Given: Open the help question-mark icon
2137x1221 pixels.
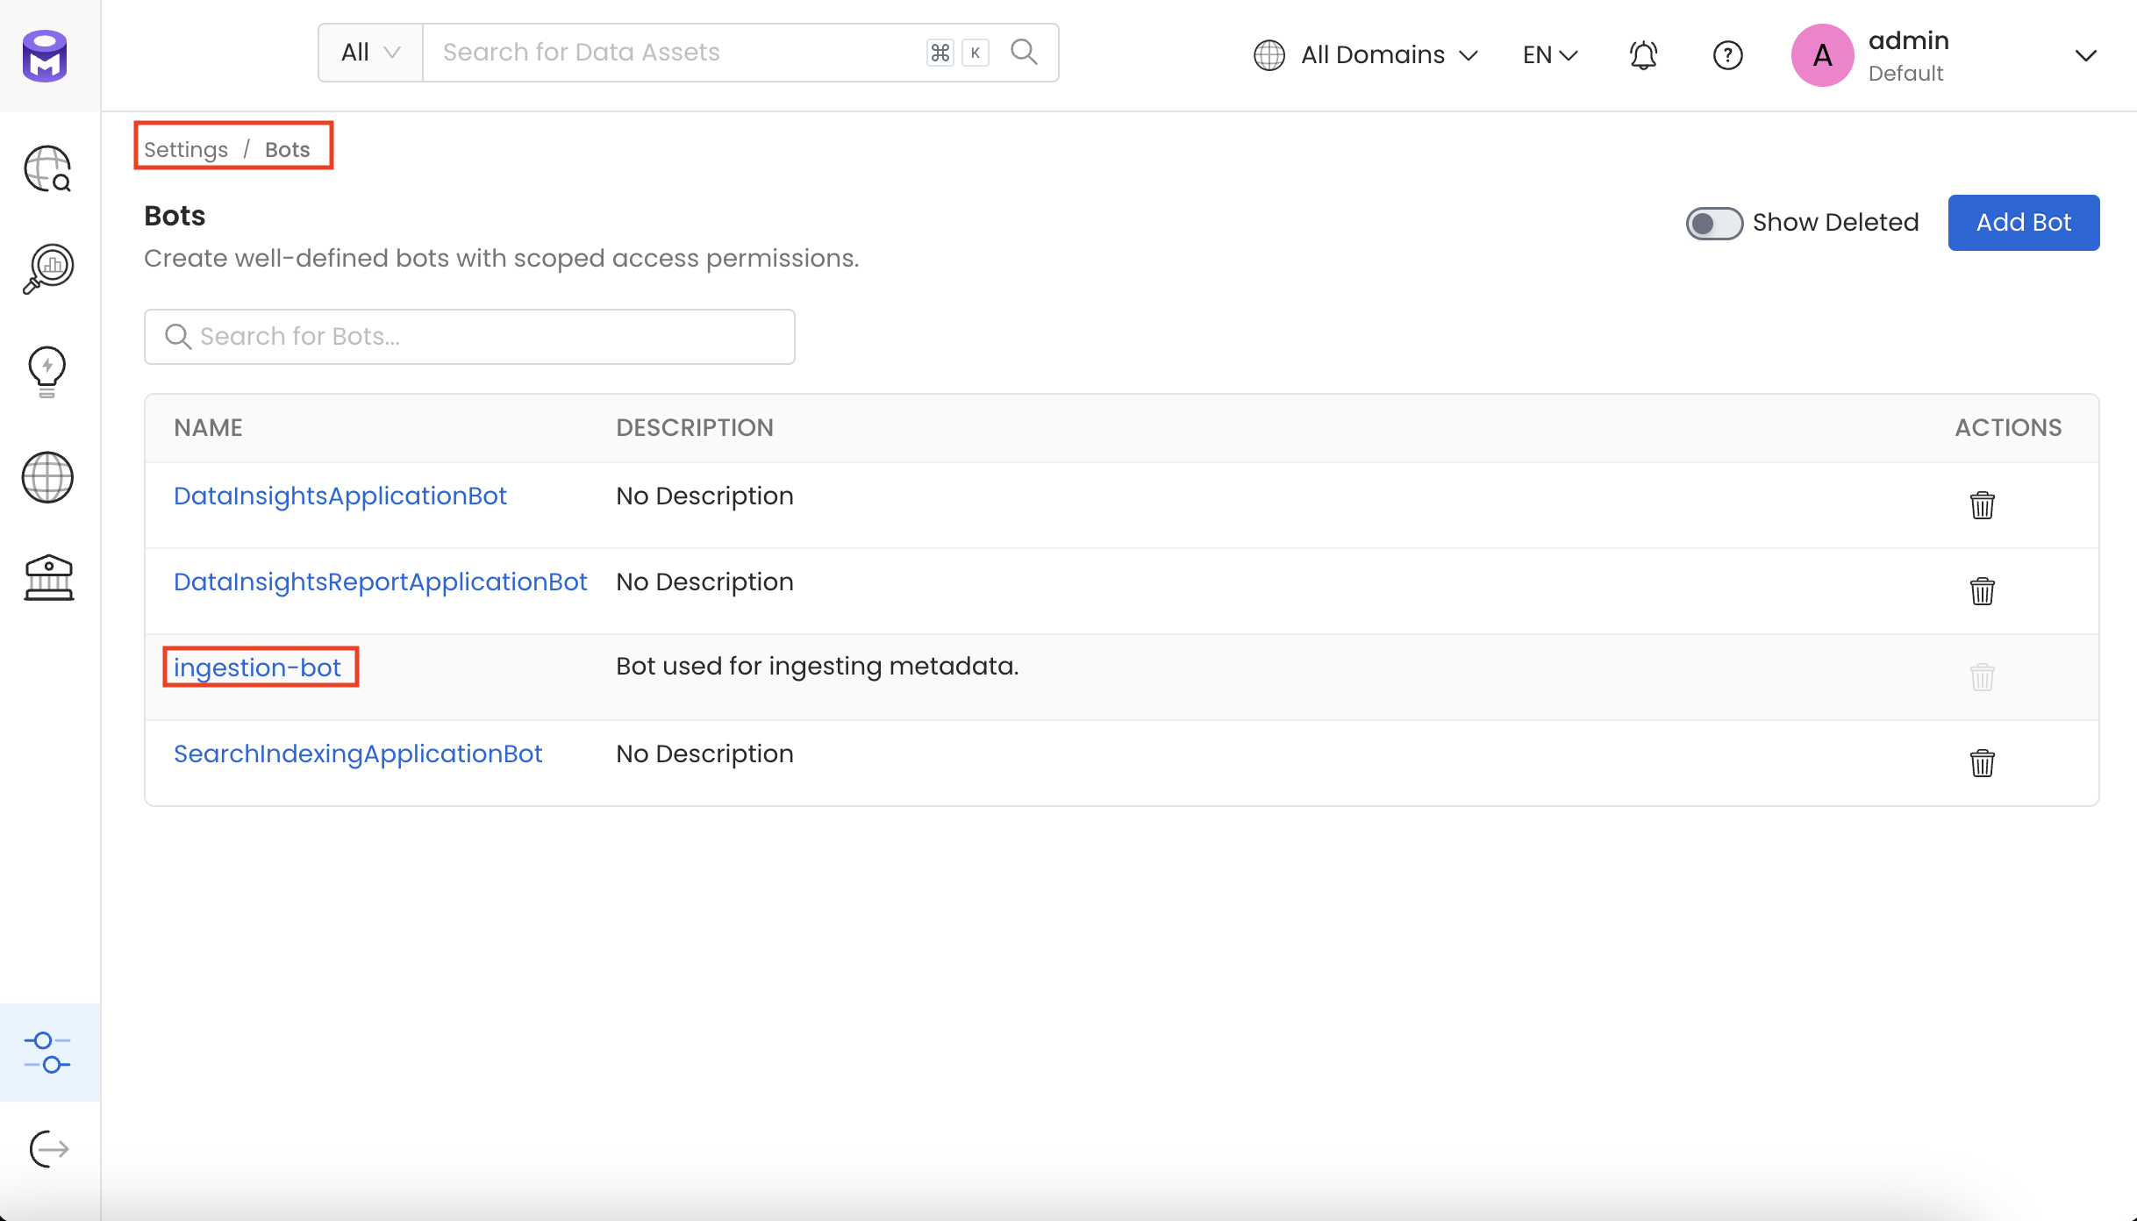Looking at the screenshot, I should pos(1726,54).
